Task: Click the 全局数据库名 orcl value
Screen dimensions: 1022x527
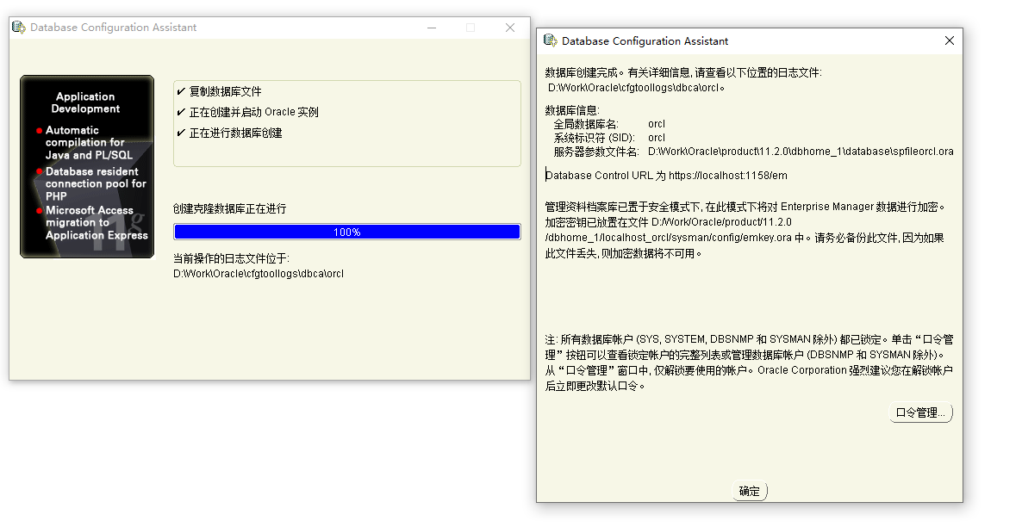Action: (657, 124)
